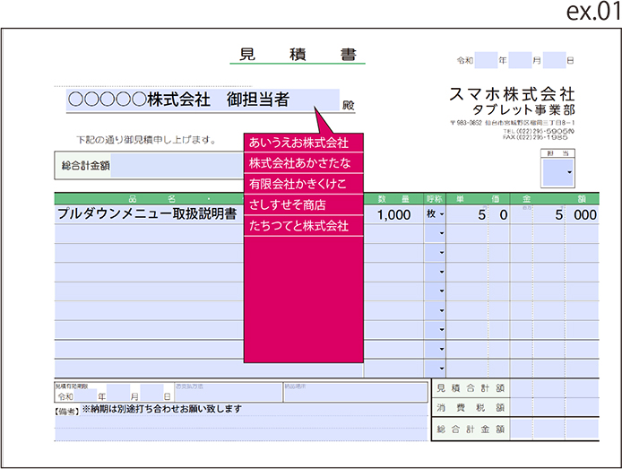Click the タブレット事業部 department text
The height and width of the screenshot is (469, 622).
[523, 110]
